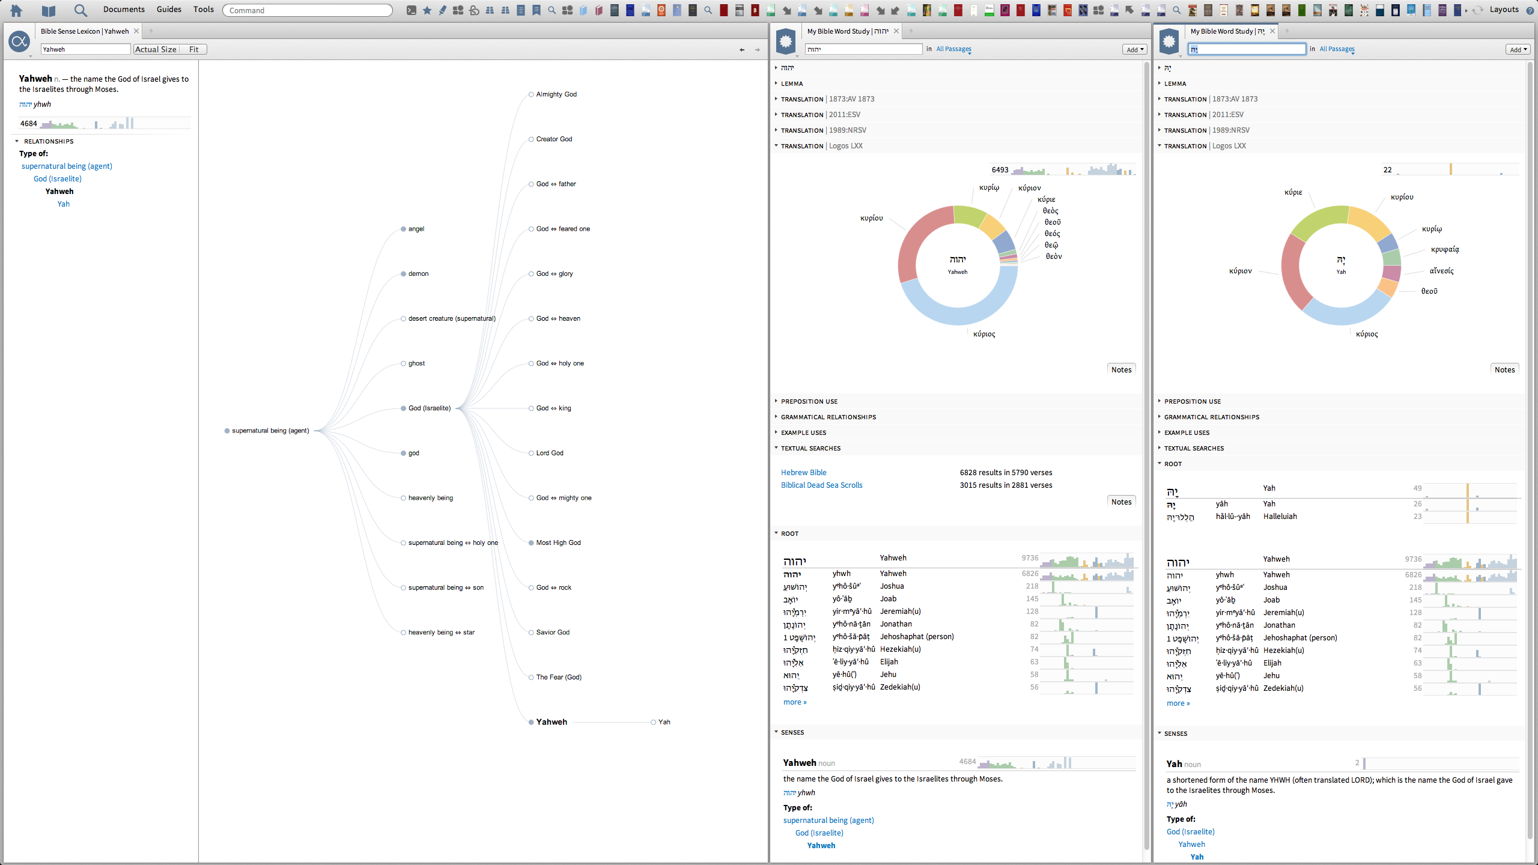
Task: Select the Most High God node
Action: click(x=558, y=542)
